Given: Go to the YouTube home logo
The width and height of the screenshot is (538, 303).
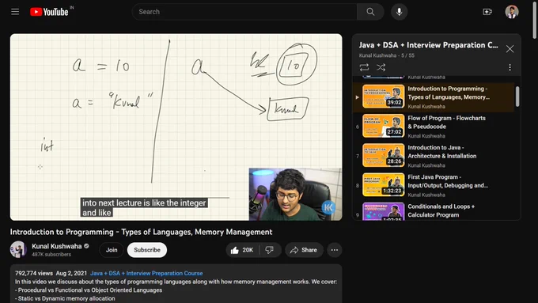Looking at the screenshot, I should click(49, 12).
